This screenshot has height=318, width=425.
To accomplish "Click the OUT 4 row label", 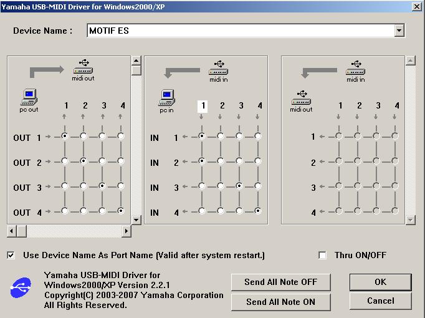I will tap(27, 213).
